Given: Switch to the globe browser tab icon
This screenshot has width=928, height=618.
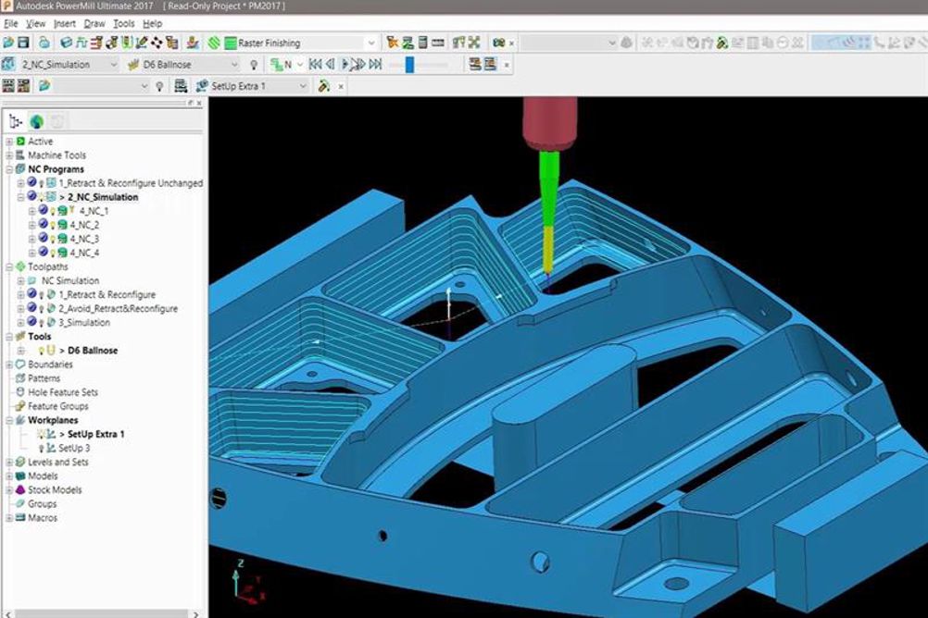Looking at the screenshot, I should click(x=37, y=122).
